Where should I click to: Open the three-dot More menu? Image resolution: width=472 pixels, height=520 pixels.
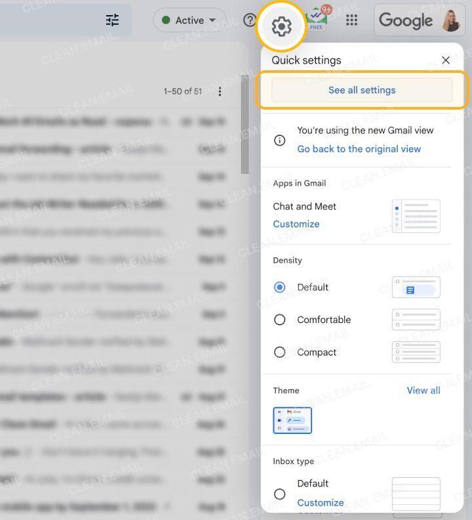click(220, 91)
